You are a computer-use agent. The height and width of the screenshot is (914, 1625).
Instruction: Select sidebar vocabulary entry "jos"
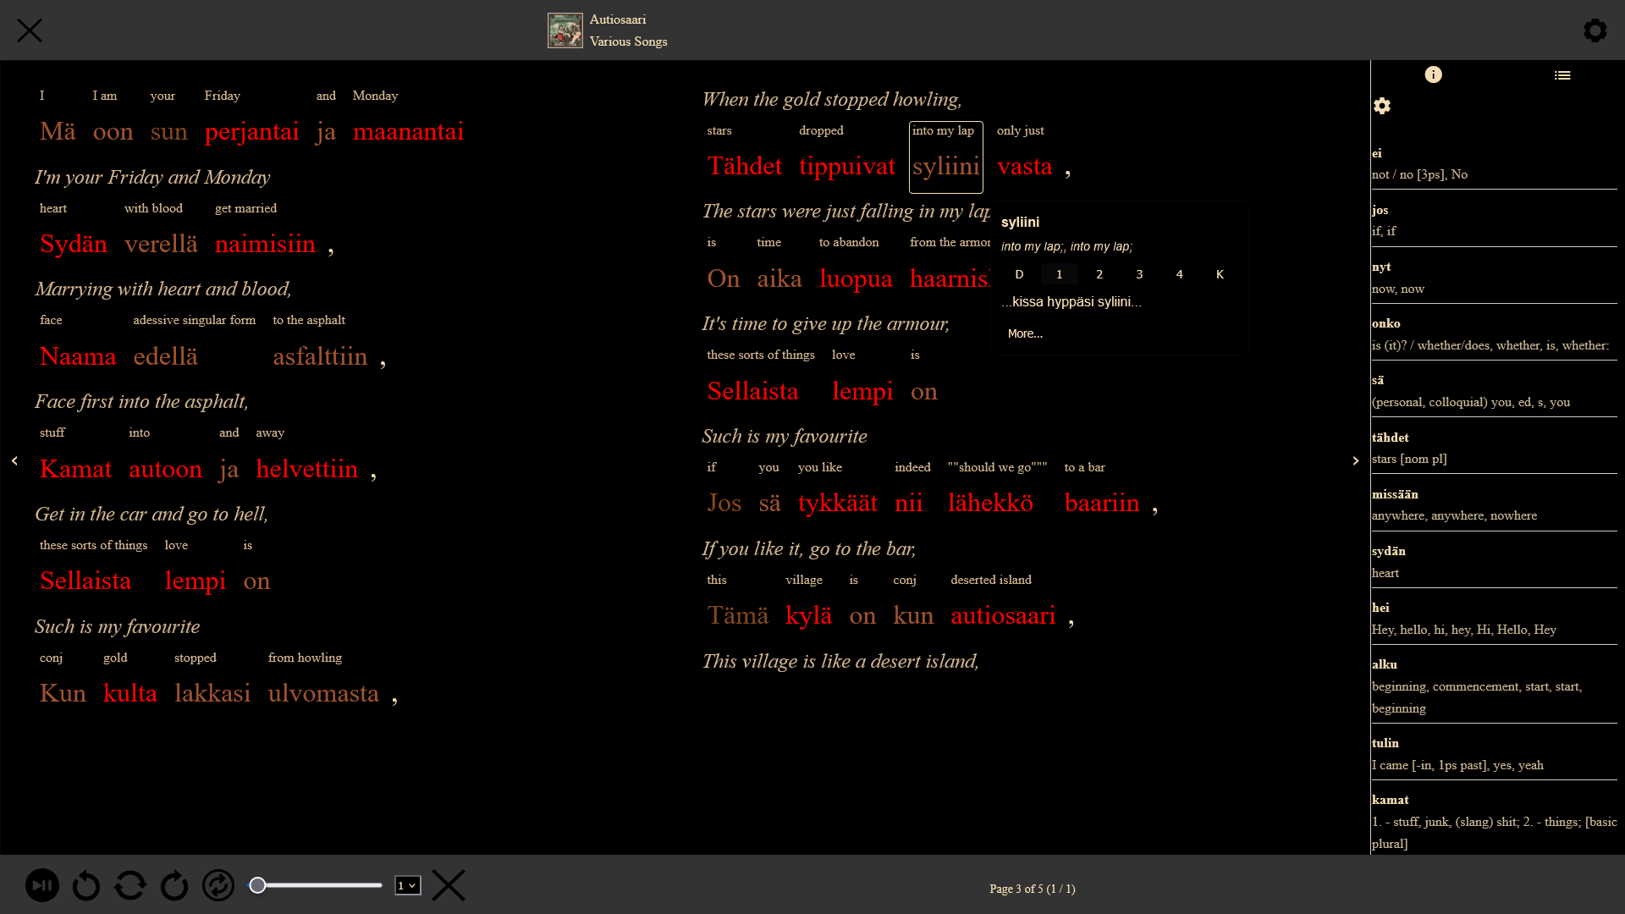(x=1494, y=221)
